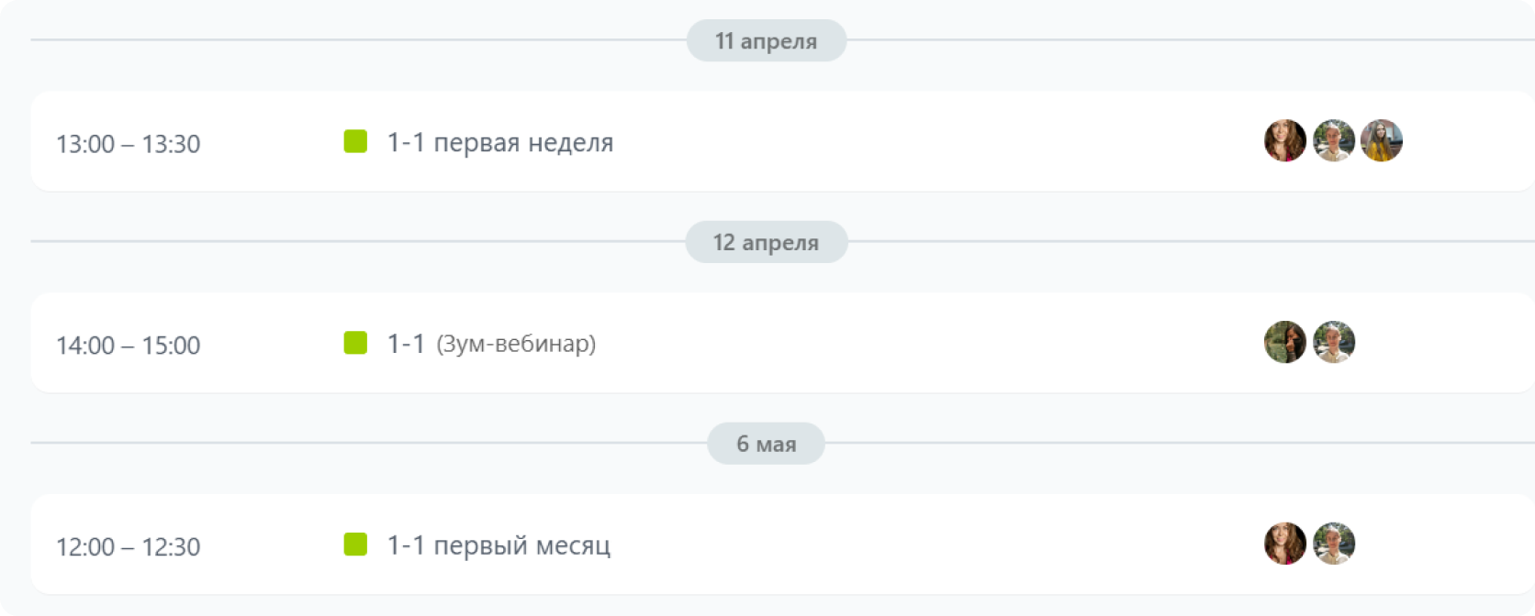Screen dimensions: 1535x616
Task: Click the right participant avatar on '1-1 (Зум-вебинар)'
Action: [x=1335, y=342]
